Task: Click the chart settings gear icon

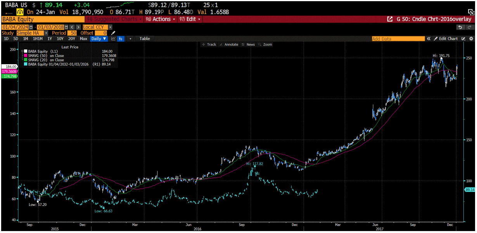Action: click(x=471, y=39)
